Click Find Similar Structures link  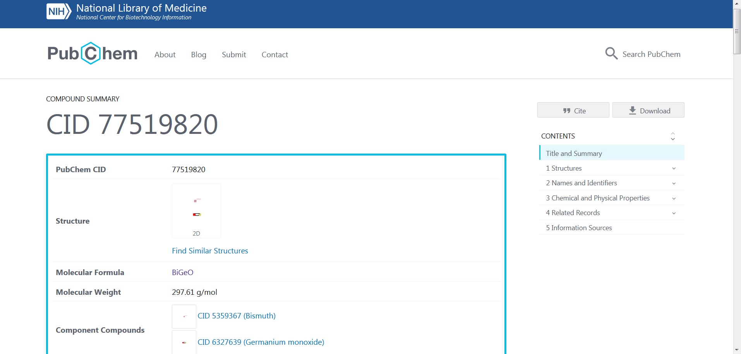click(x=210, y=251)
